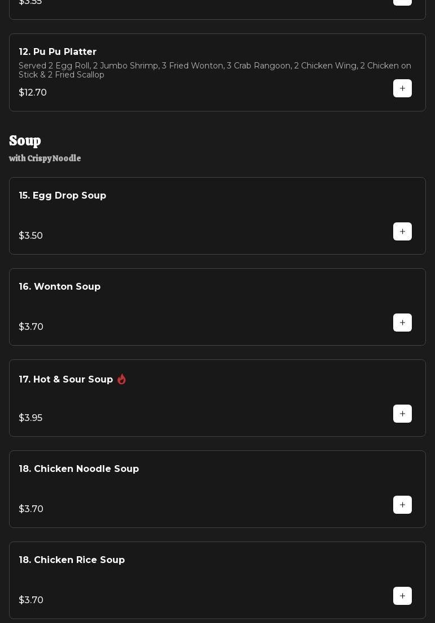
Task: Click the plus button on the $3.55 item
Action: click(402, 2)
